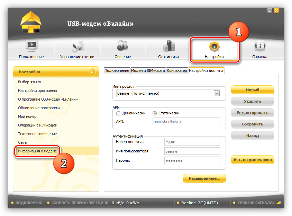Select the Динамически APN radio button
The width and height of the screenshot is (292, 216).
tap(118, 113)
